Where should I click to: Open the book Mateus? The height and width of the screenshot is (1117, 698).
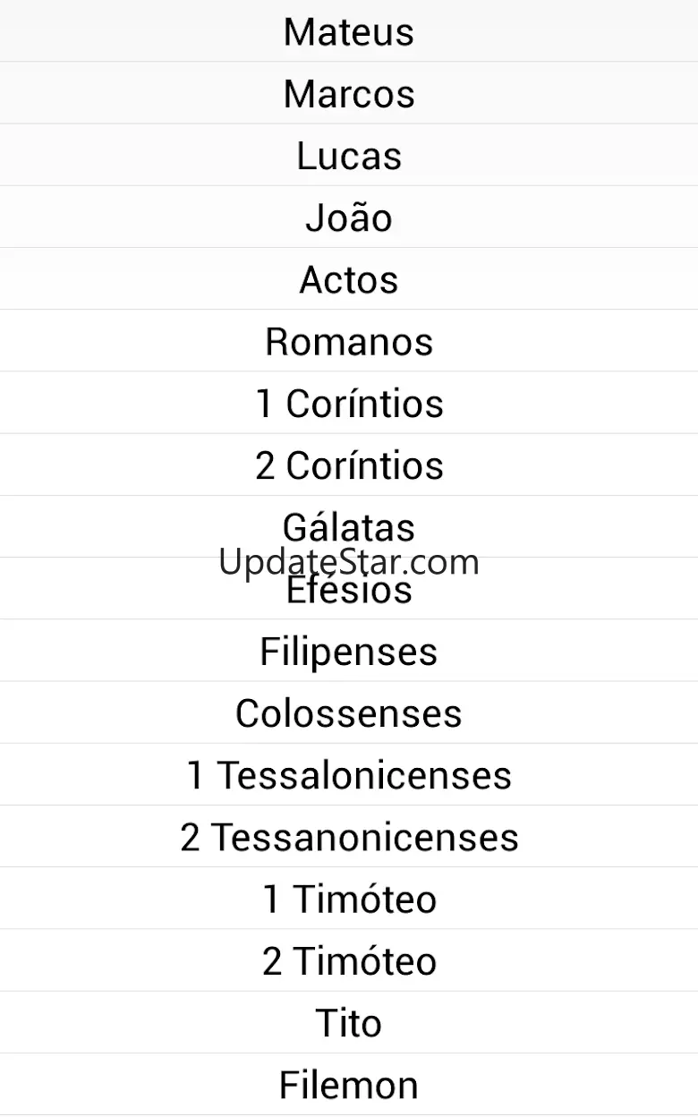349,31
